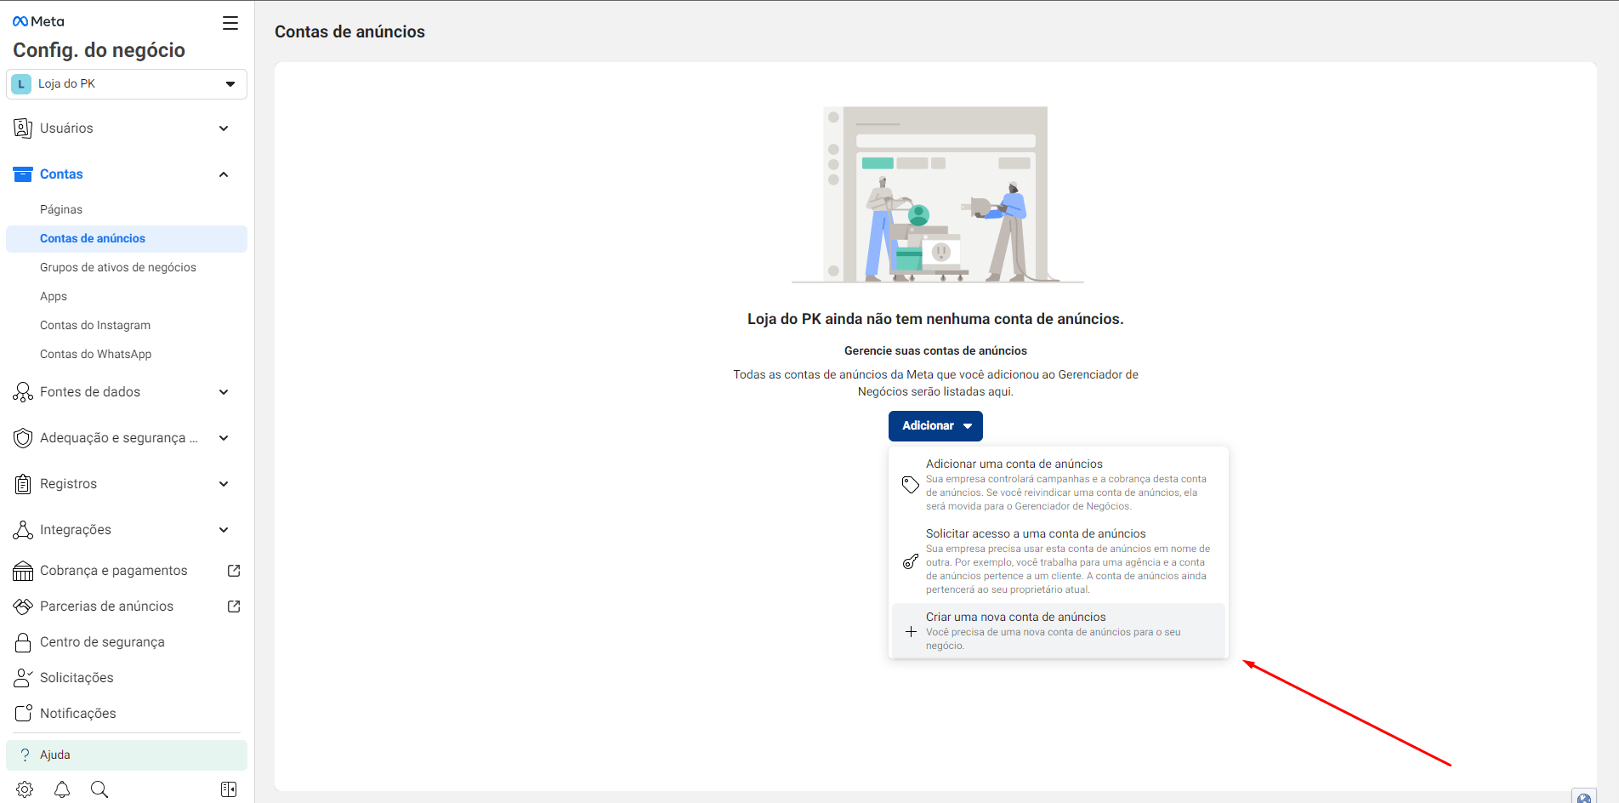
Task: Click the Integrações nodes icon
Action: pos(23,530)
